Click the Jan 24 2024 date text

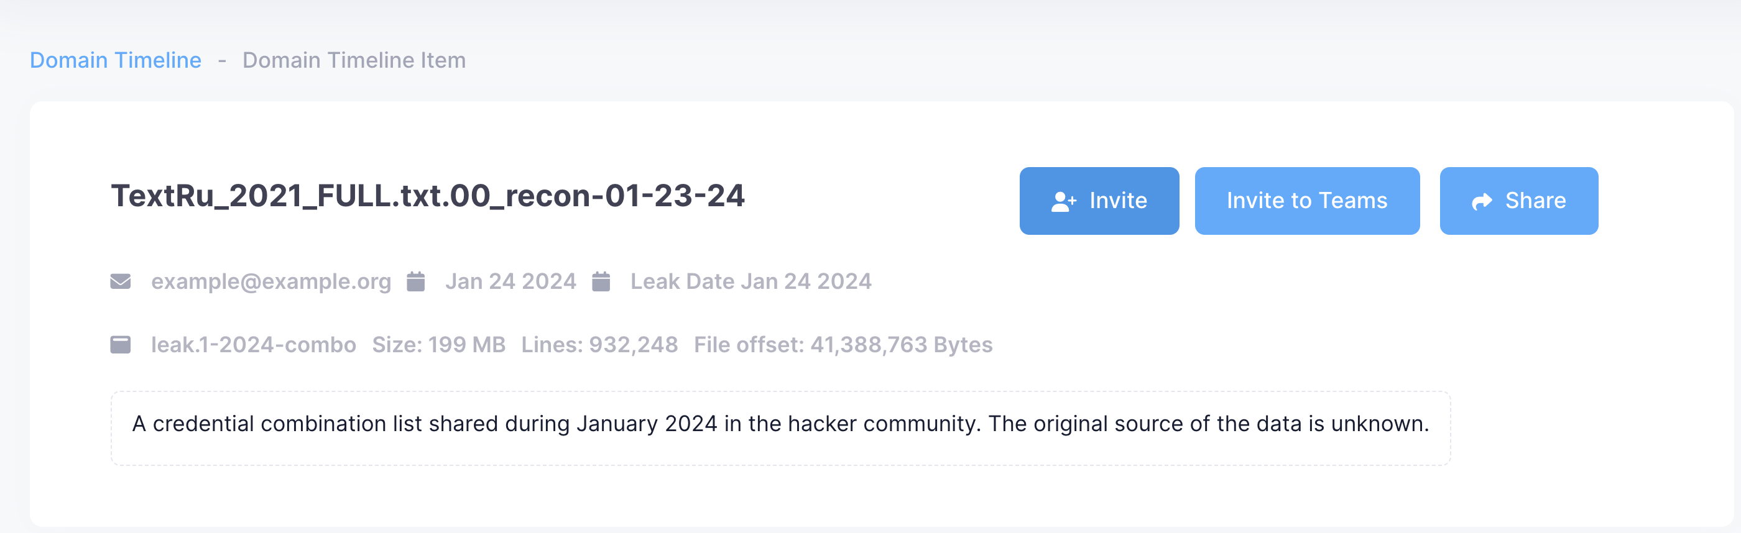point(510,281)
